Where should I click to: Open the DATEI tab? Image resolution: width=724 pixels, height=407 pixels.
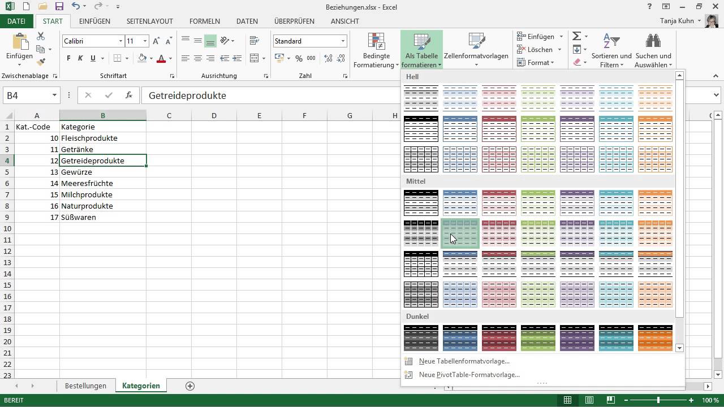pyautogui.click(x=16, y=21)
